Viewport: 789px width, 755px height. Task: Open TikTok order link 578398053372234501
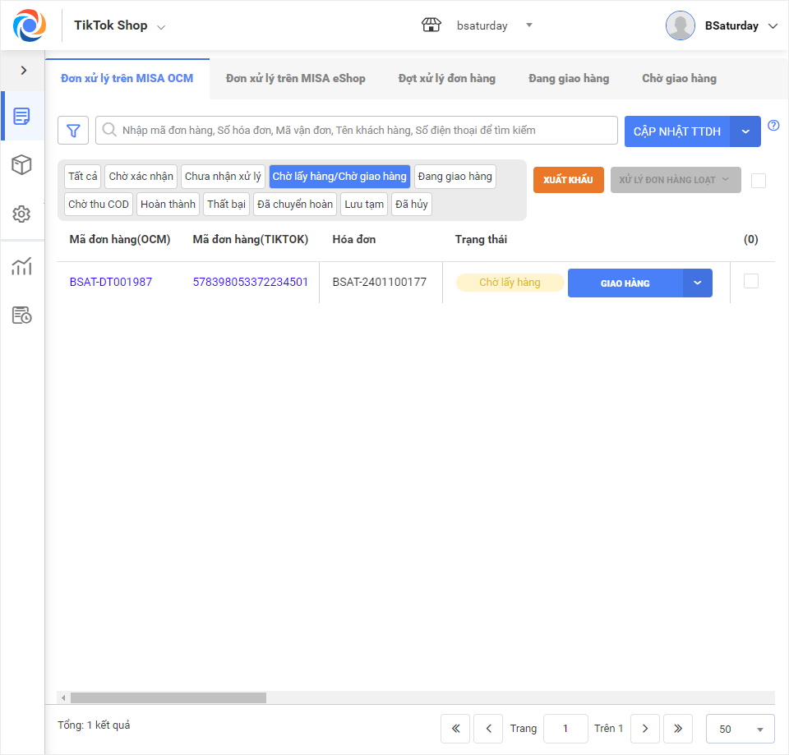(251, 282)
